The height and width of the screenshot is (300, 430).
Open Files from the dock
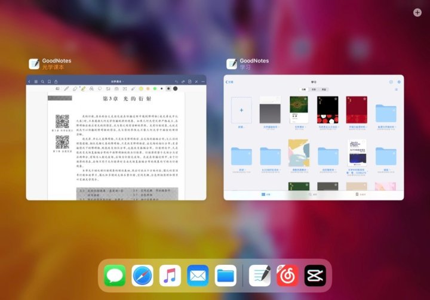click(225, 276)
